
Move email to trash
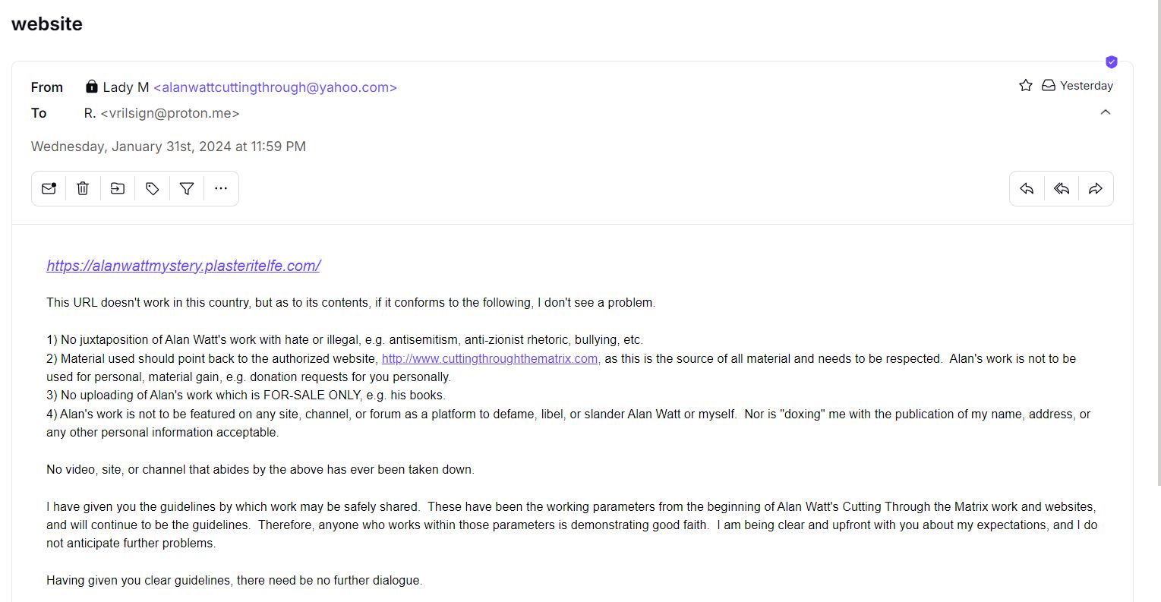coord(83,188)
